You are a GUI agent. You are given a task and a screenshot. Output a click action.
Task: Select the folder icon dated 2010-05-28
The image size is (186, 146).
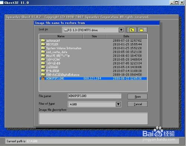[x=43, y=59]
